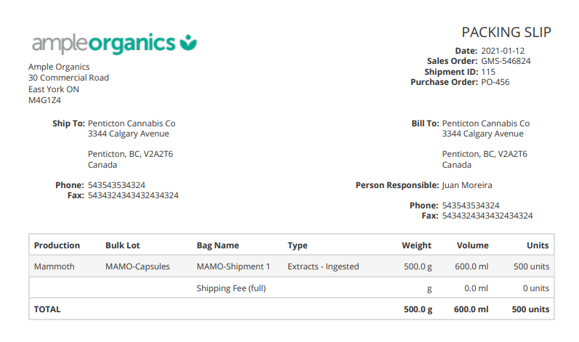This screenshot has height=342, width=579.
Task: Click the Shipping Fee (full) row
Action: [x=231, y=288]
